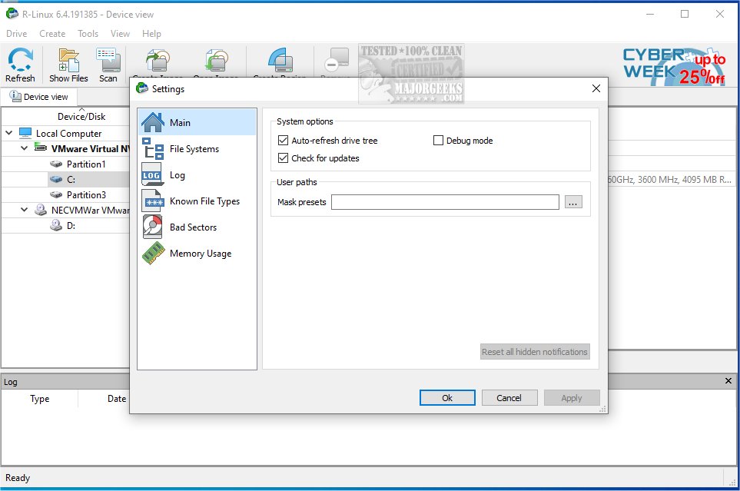Toggle Auto-refresh drive tree checkbox
The width and height of the screenshot is (740, 491).
pyautogui.click(x=283, y=140)
